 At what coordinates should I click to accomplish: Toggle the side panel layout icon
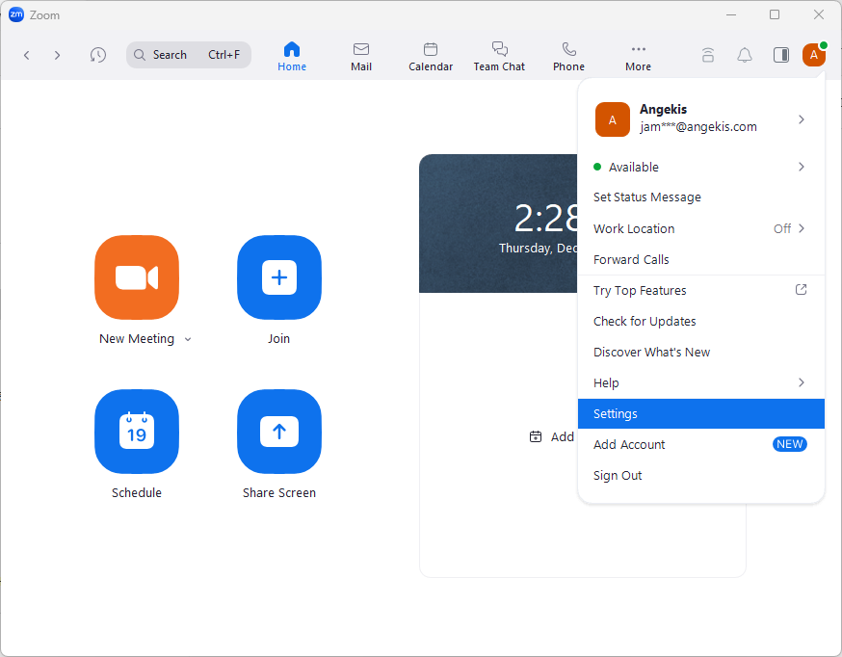tap(781, 55)
